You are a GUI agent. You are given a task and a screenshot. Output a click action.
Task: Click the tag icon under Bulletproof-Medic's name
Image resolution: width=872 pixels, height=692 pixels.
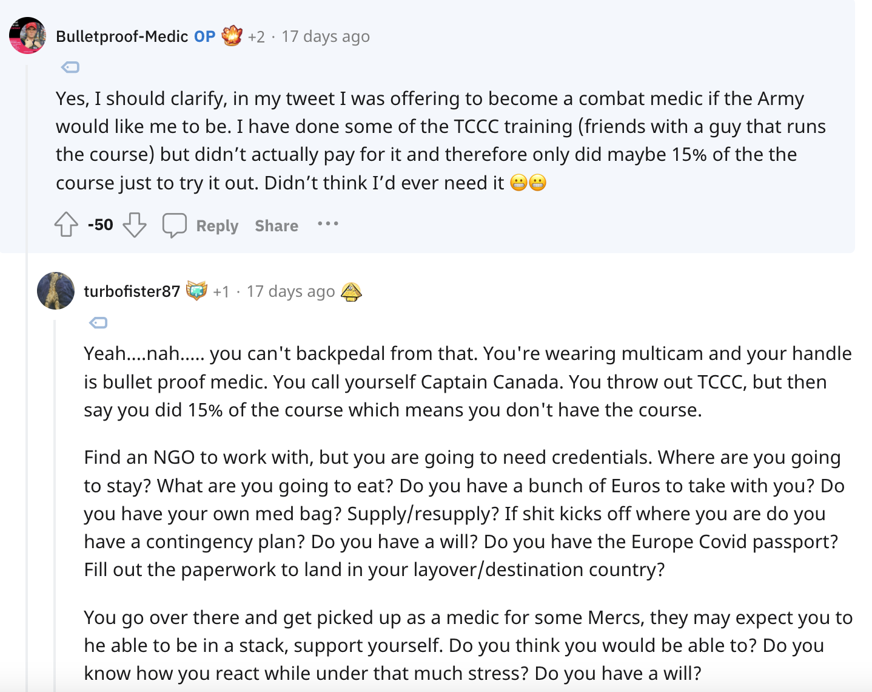[x=70, y=67]
